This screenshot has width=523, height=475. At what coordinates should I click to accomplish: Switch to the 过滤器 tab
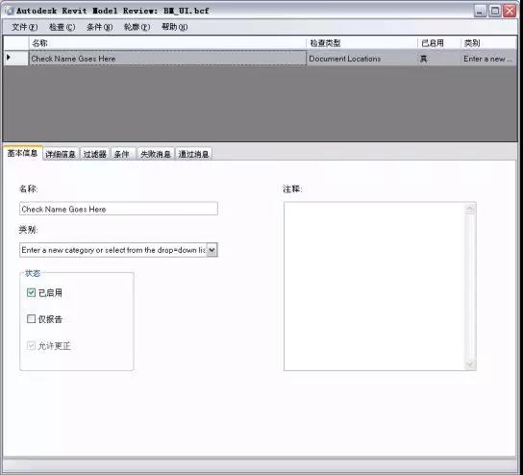(95, 154)
